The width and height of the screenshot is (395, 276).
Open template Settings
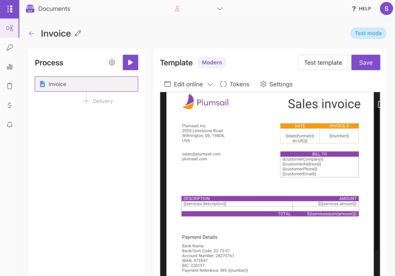[276, 84]
